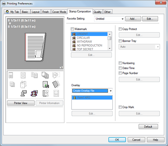Click the document with clock icon
This screenshot has width=168, height=146.
(45, 93)
